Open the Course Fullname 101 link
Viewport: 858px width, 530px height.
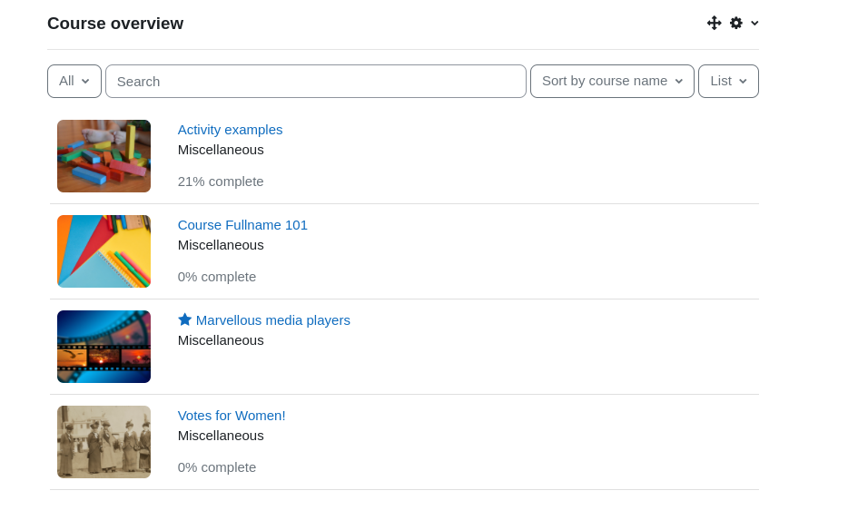[242, 225]
